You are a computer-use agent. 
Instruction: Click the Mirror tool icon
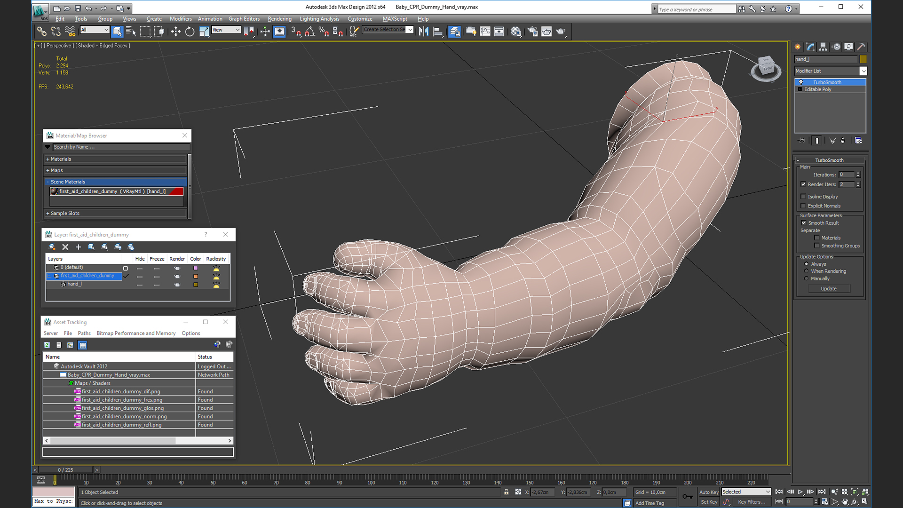[x=423, y=32]
